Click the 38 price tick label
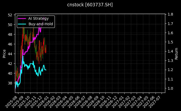The height and width of the screenshot is (111, 181). pyautogui.click(x=10, y=83)
